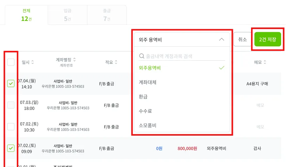The width and height of the screenshot is (286, 167).
Task: Uncheck the 07.04.(월) 14:10 row checkbox
Action: click(11, 83)
